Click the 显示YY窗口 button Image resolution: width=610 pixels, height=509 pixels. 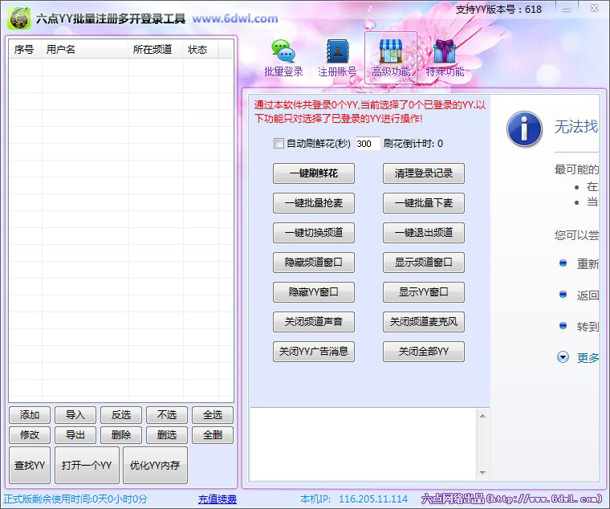pyautogui.click(x=424, y=292)
